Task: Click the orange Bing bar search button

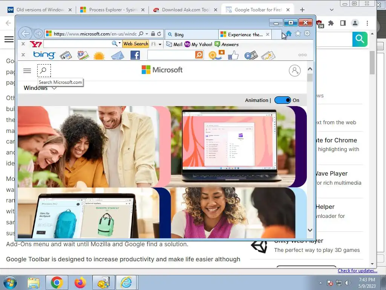Action: [199, 55]
